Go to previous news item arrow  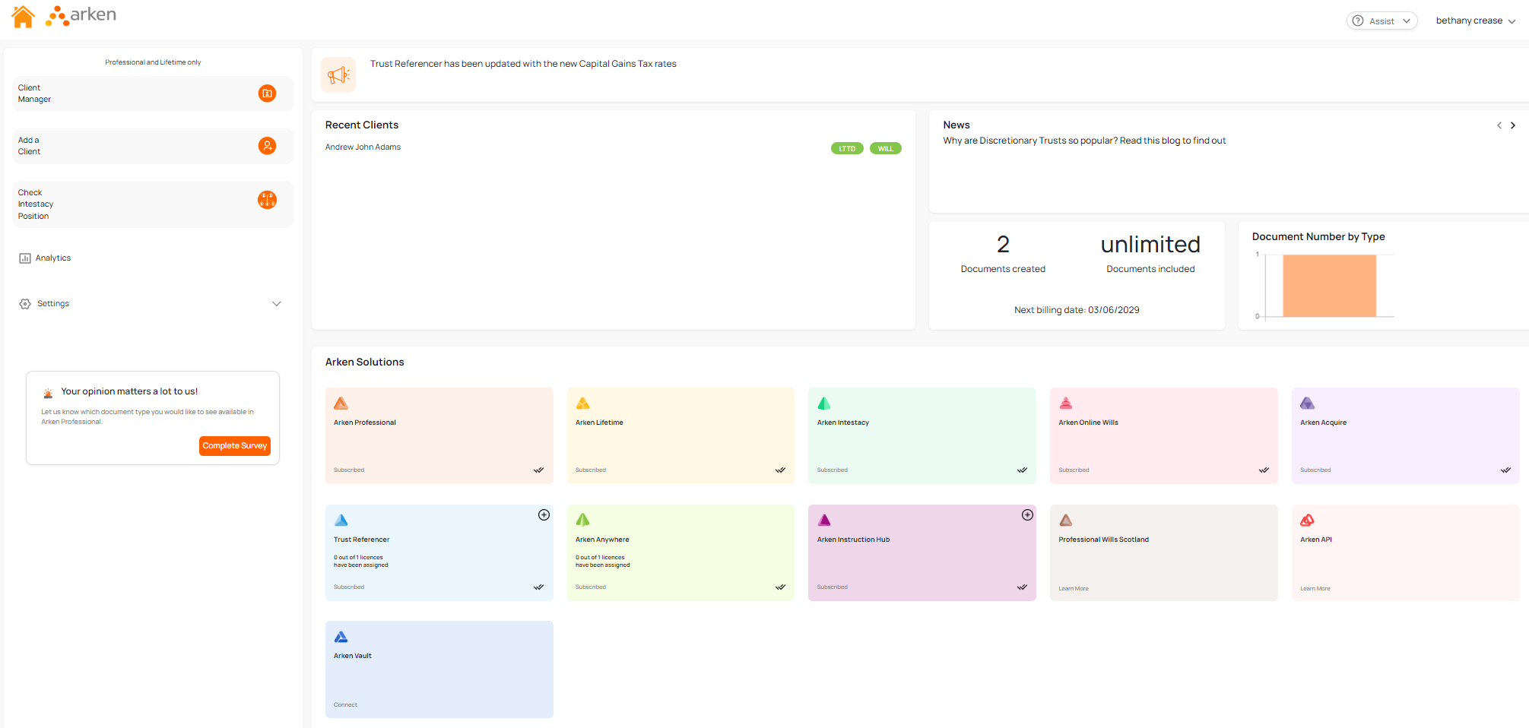tap(1499, 125)
